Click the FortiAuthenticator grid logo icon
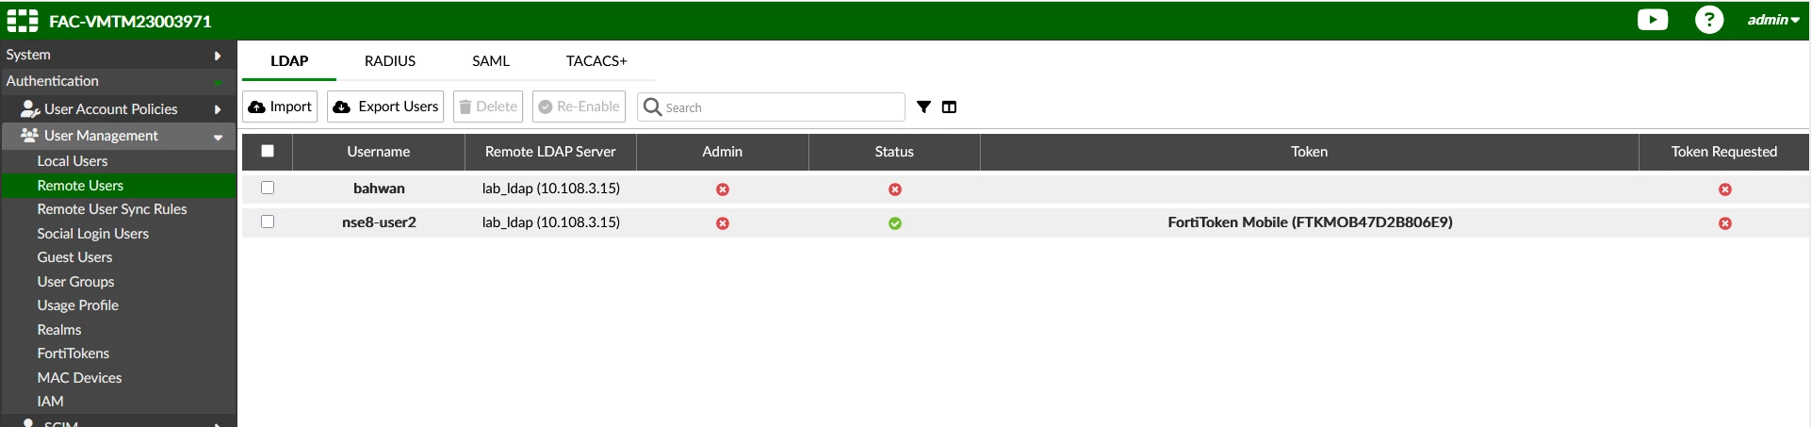This screenshot has height=427, width=1811. tap(23, 21)
